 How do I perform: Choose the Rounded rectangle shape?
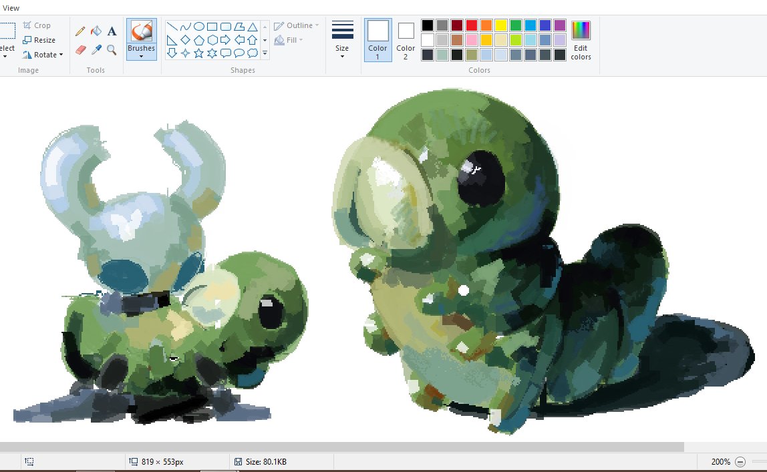(226, 27)
